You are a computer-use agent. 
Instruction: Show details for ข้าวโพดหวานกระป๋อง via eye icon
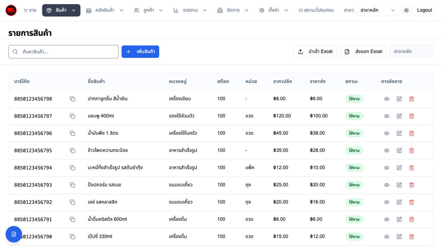coord(387,151)
